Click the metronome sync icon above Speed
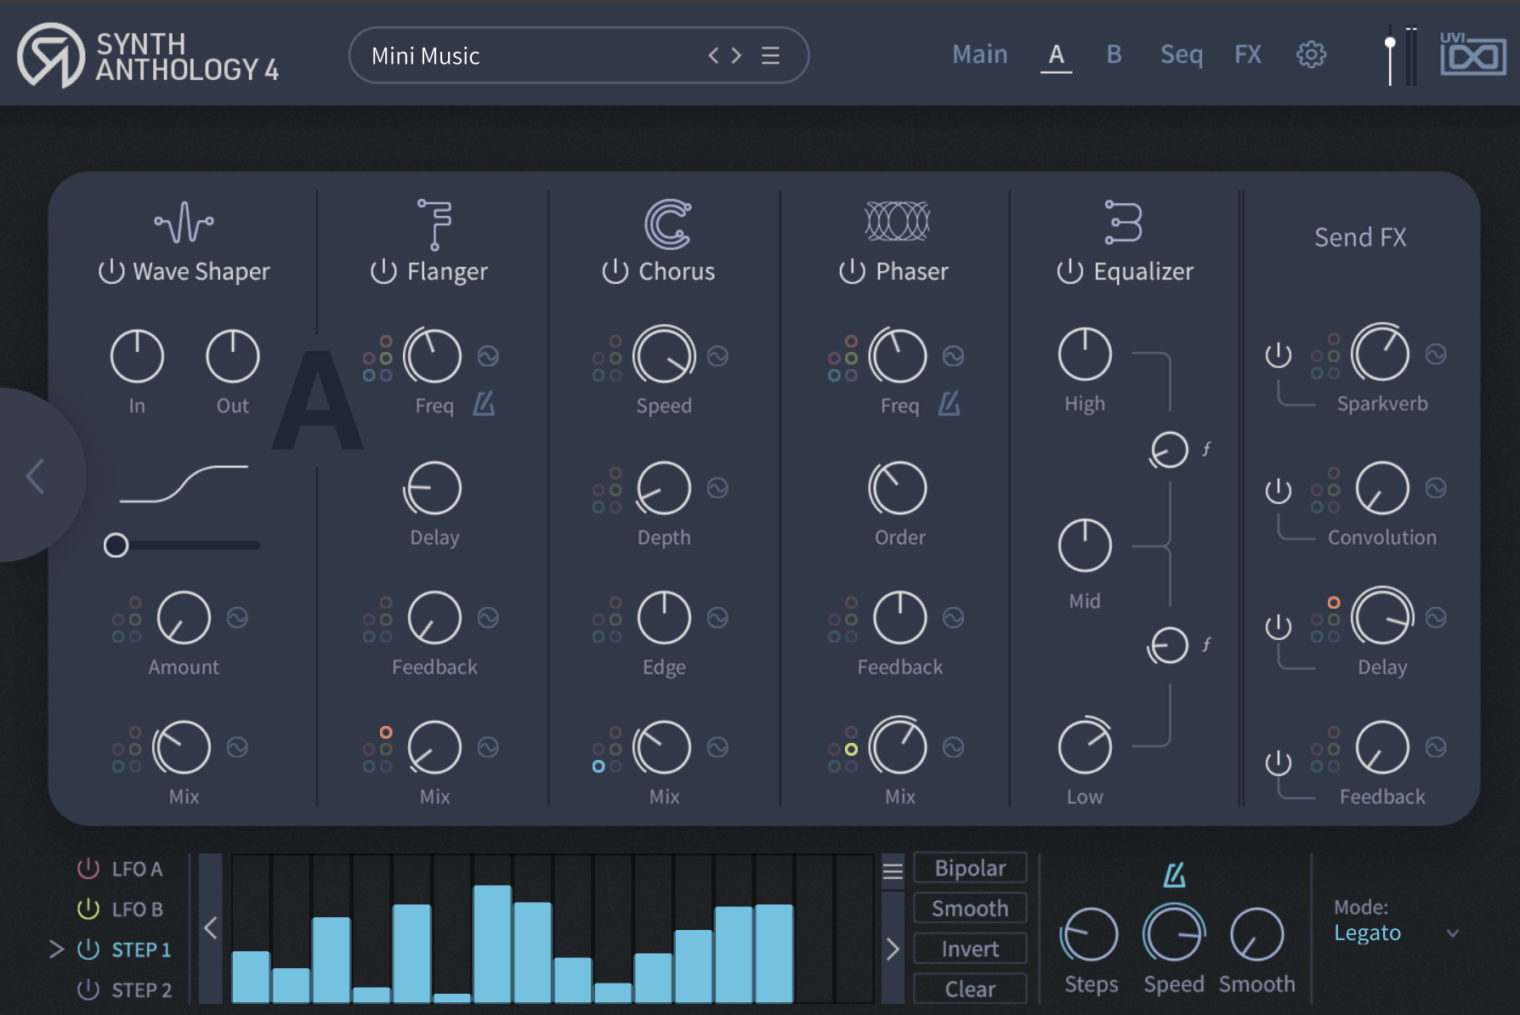The image size is (1520, 1015). [1174, 875]
